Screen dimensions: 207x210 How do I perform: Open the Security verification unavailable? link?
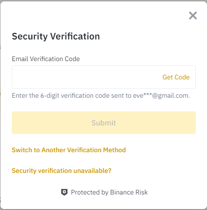(x=61, y=171)
